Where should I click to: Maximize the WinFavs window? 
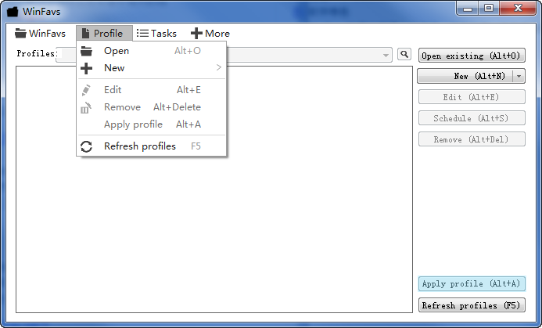(489, 9)
